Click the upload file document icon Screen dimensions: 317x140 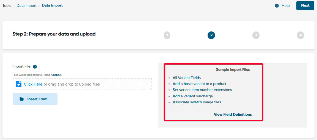click(19, 84)
